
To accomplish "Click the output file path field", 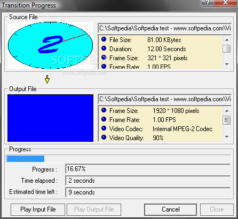I will (165, 99).
